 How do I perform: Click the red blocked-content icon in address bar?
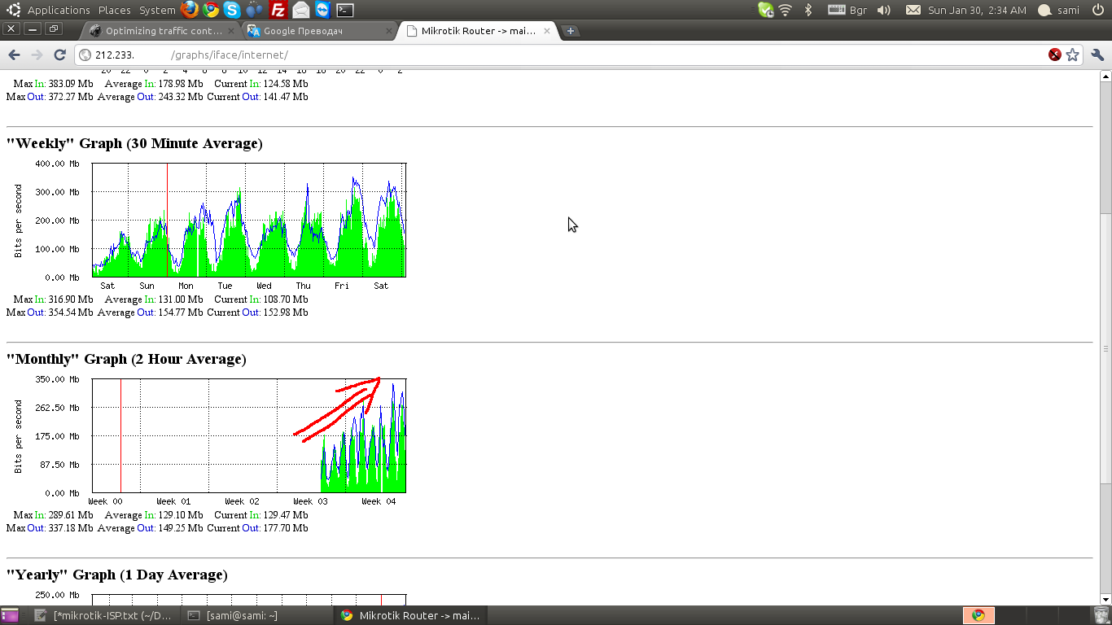[x=1055, y=55]
